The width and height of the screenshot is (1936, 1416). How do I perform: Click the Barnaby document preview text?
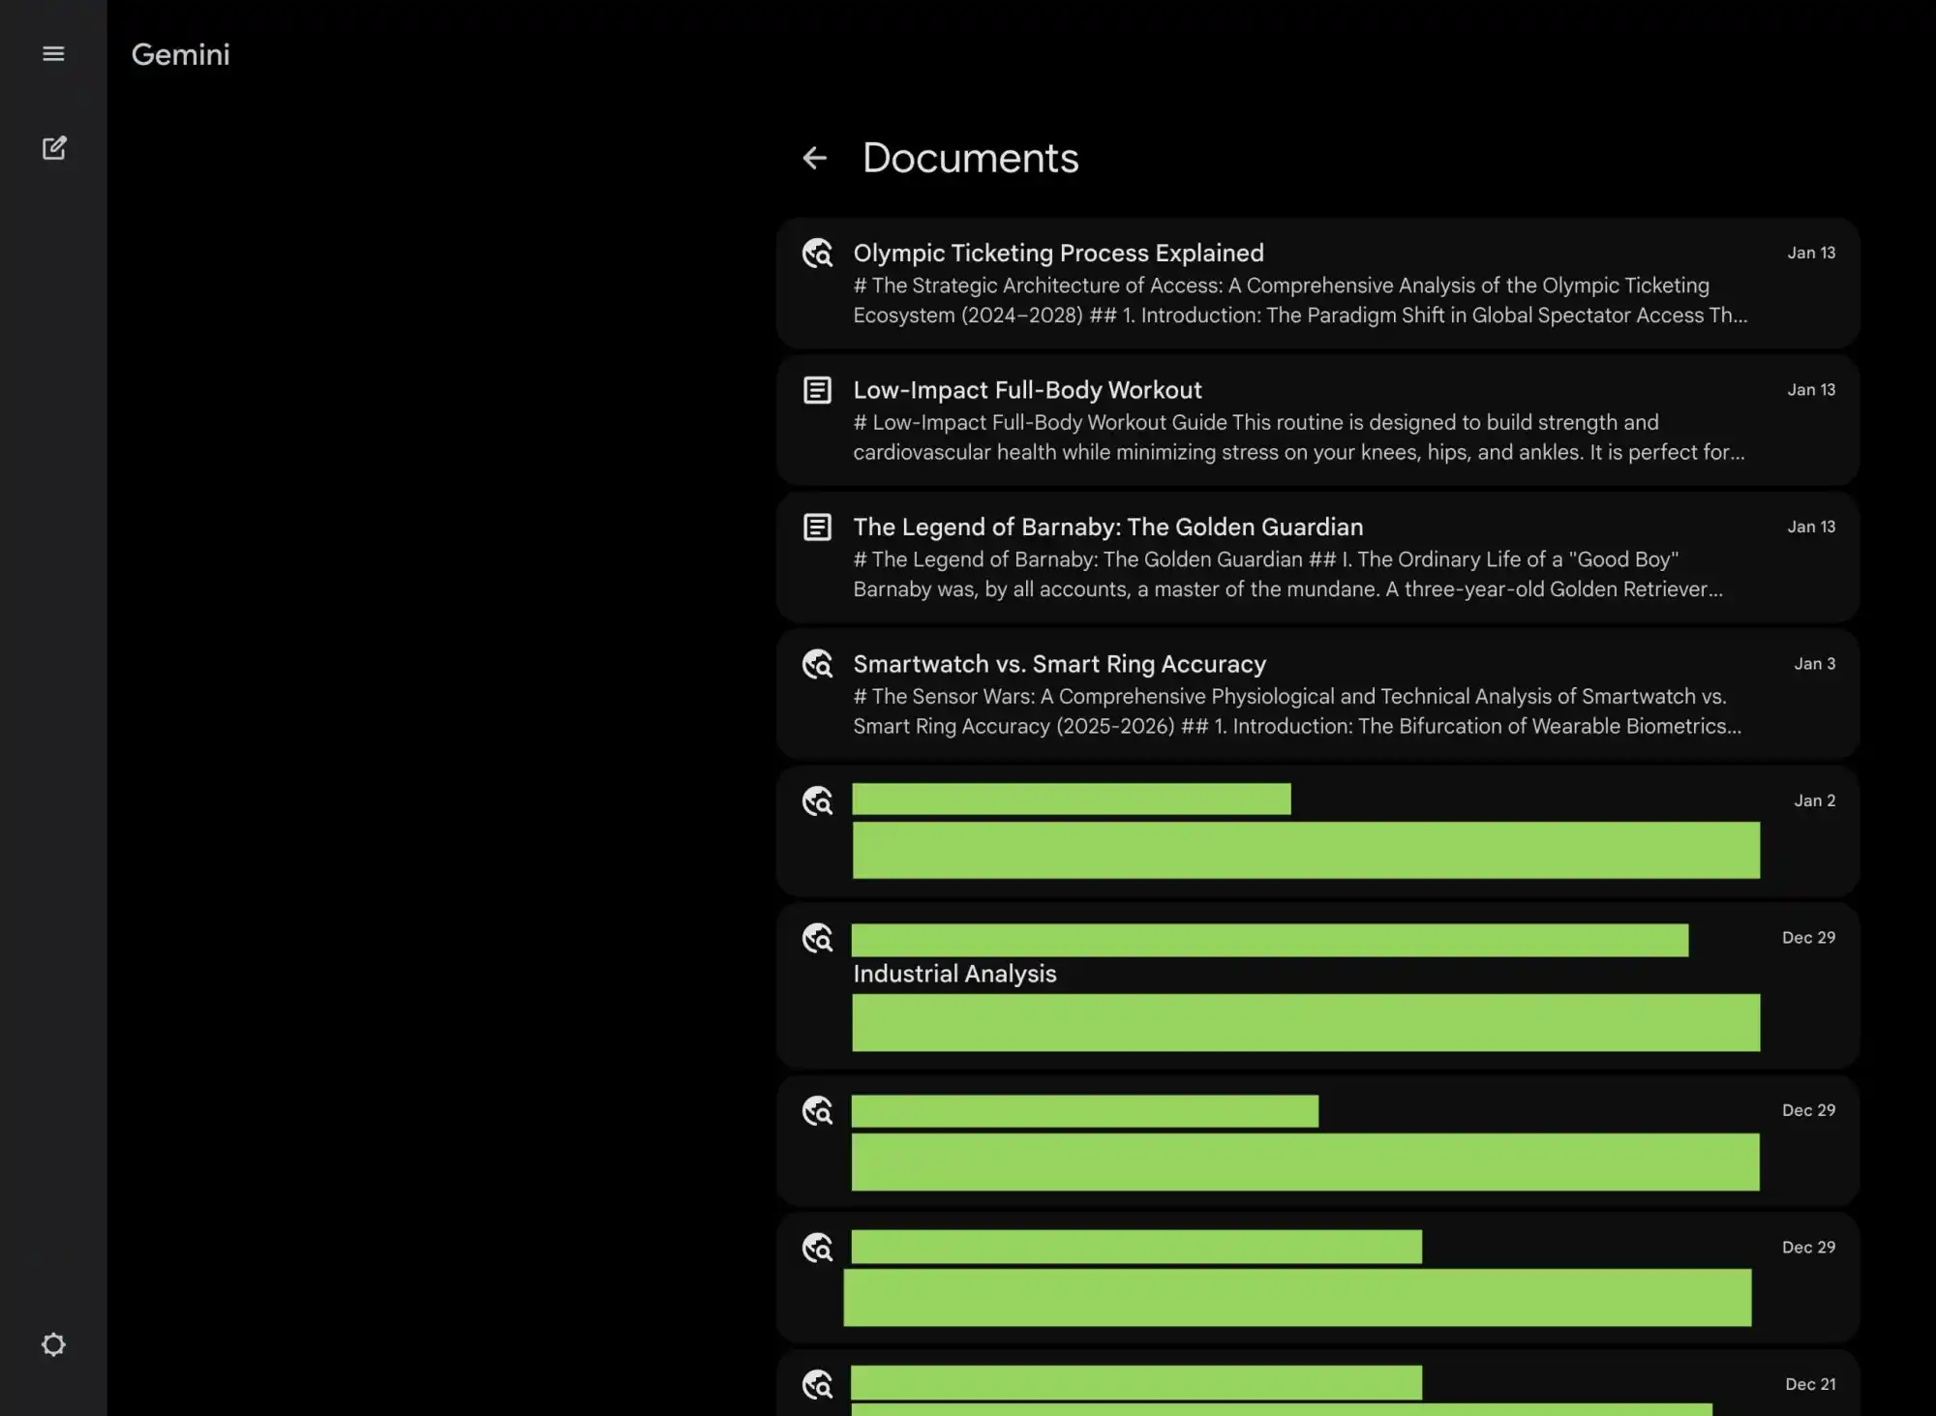[1287, 574]
